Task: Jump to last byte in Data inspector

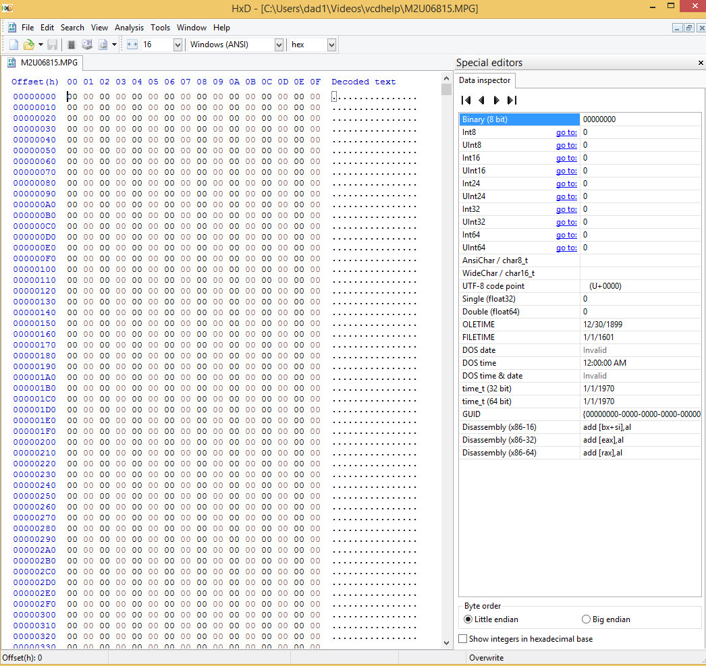Action: pyautogui.click(x=512, y=100)
